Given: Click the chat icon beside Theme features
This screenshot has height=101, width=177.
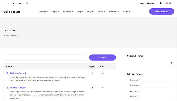Looking at the screenshot, I should (7, 88).
